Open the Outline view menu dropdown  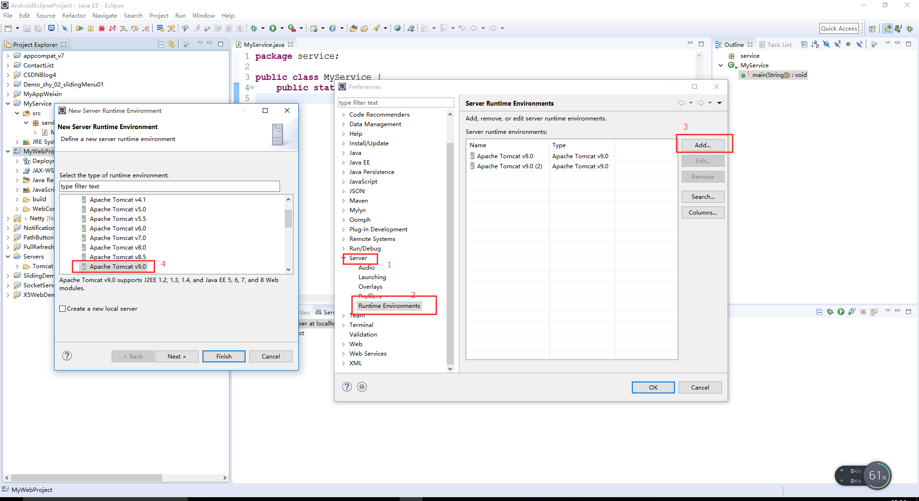(x=887, y=43)
